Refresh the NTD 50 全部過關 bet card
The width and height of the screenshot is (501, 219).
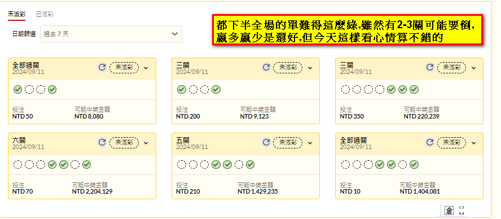pos(102,68)
